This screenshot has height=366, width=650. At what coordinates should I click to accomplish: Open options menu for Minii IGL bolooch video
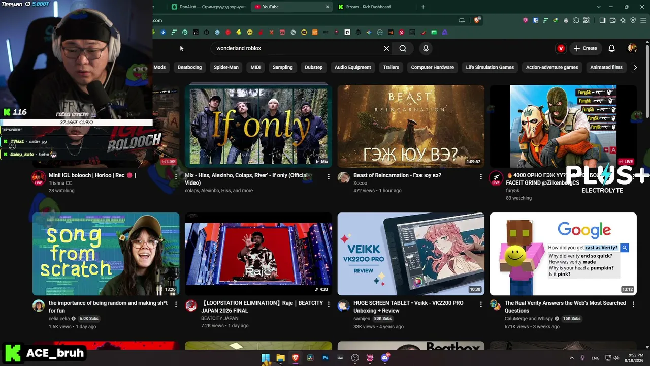tap(176, 176)
